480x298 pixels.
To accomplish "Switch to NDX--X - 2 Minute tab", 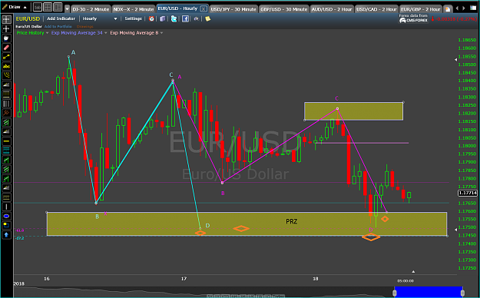I will coord(134,9).
